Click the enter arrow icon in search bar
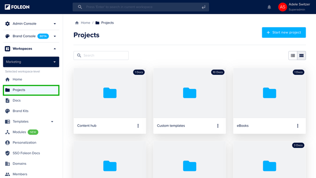 pos(204,7)
